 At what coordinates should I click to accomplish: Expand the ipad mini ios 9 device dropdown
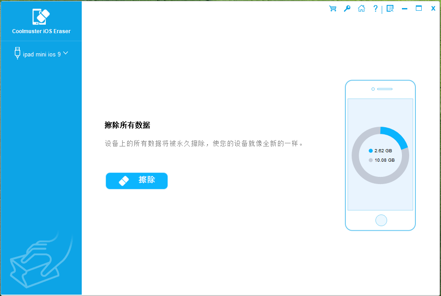(x=66, y=53)
